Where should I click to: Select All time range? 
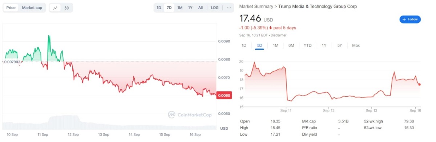[201, 8]
